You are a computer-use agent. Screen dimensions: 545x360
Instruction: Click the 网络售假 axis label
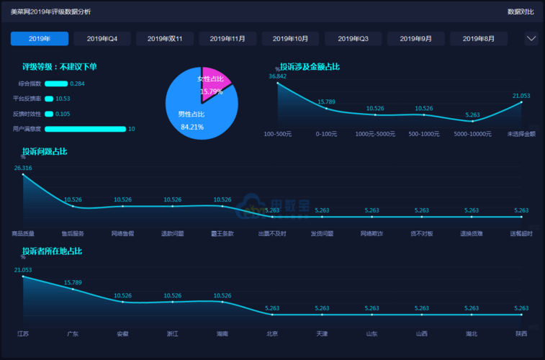[x=122, y=234]
